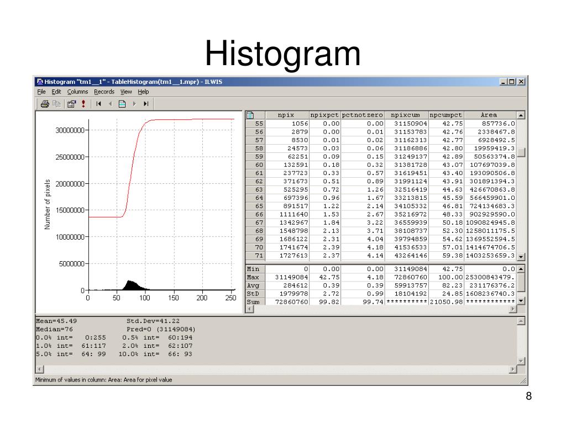The width and height of the screenshot is (566, 424).
Task: Select the npix column header
Action: 287,115
